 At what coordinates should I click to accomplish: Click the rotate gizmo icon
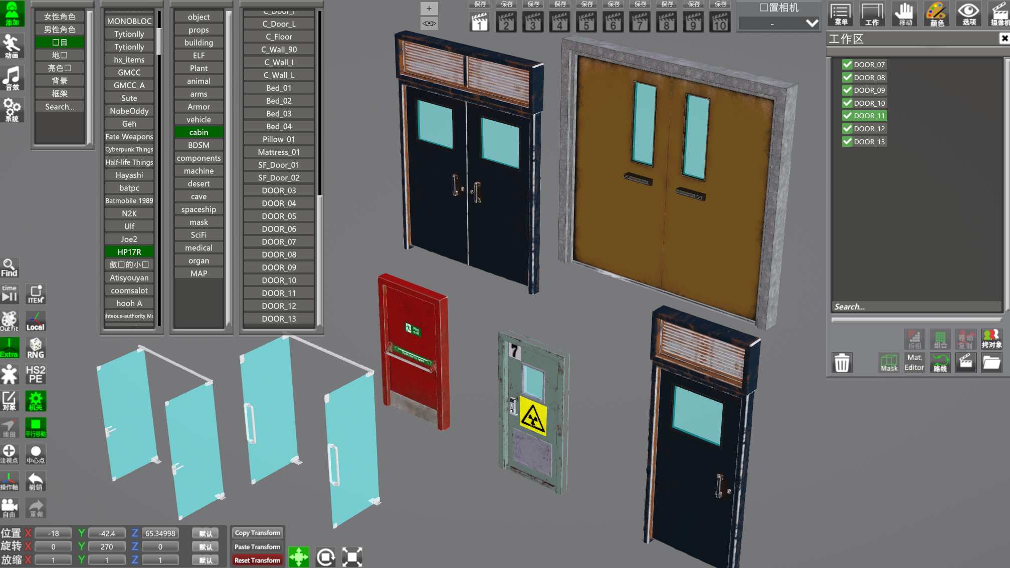325,556
